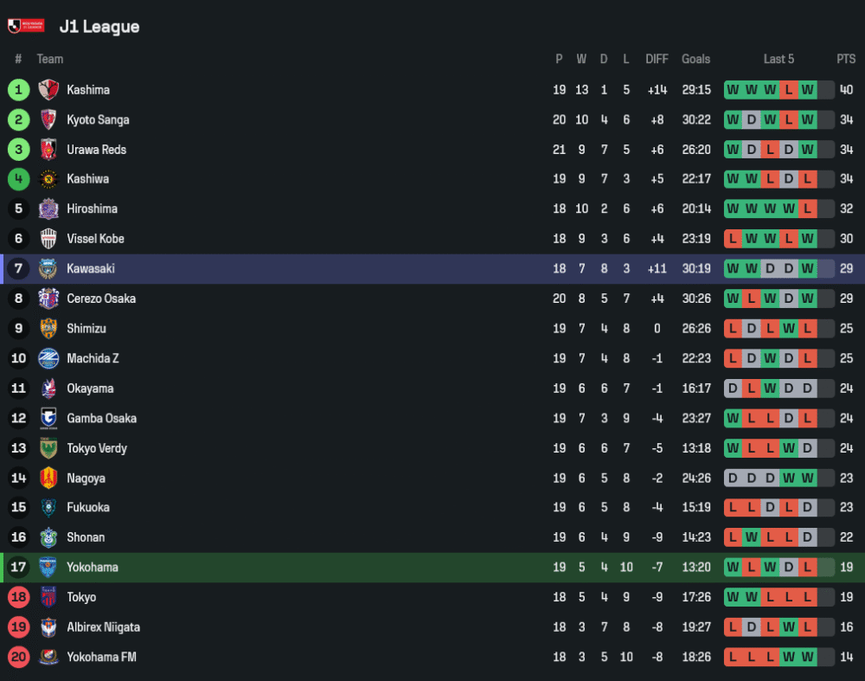The height and width of the screenshot is (681, 865).
Task: Click the Urawa Reds club crest
Action: tap(48, 150)
